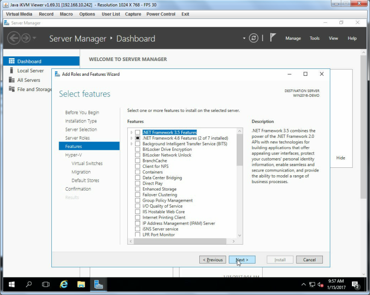Enable the .NET Framework 3.5 Features checkbox
Image resolution: width=370 pixels, height=295 pixels.
point(137,132)
